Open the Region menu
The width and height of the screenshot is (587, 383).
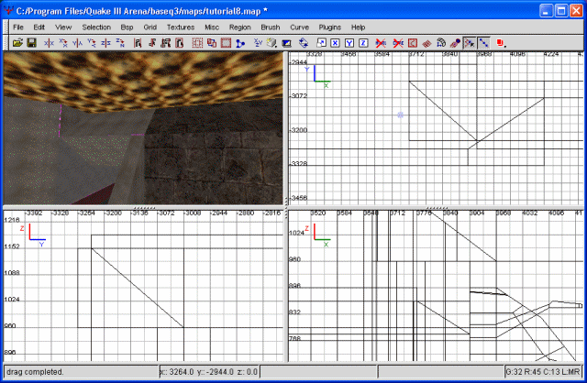[x=239, y=27]
